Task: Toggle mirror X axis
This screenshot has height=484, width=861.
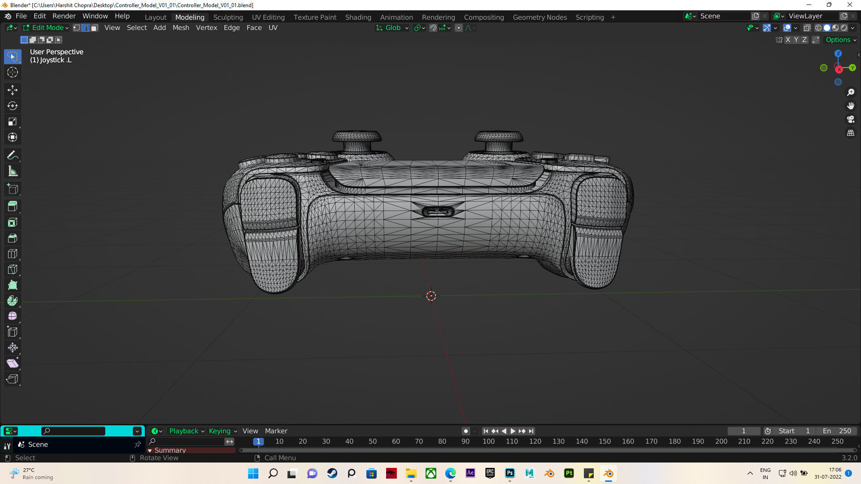Action: pos(788,40)
